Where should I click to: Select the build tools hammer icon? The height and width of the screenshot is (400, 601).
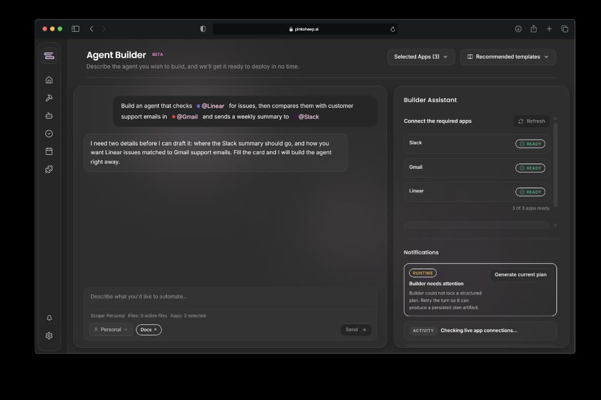coord(49,97)
